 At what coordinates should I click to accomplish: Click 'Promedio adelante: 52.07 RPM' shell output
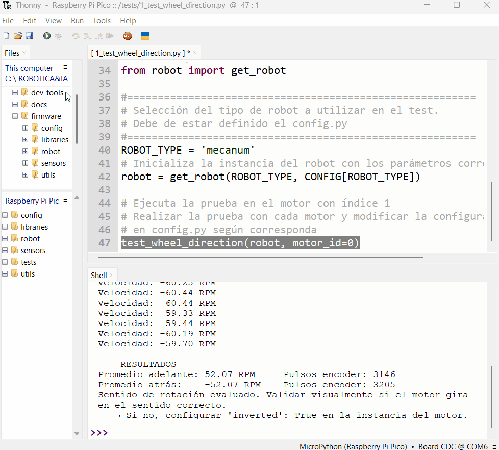[x=177, y=374]
